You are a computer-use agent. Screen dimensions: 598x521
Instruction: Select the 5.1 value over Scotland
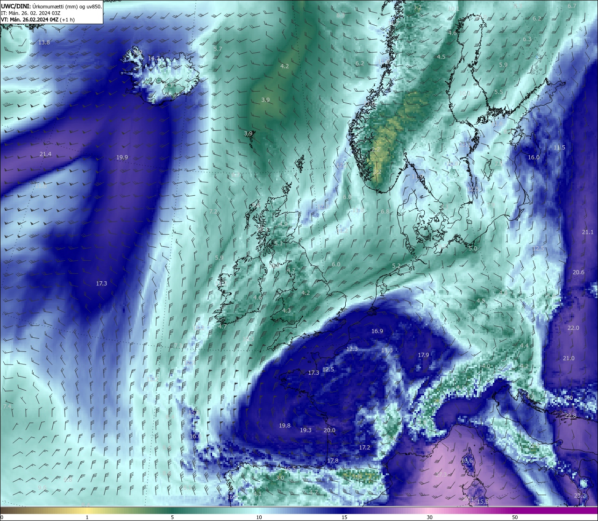(278, 243)
